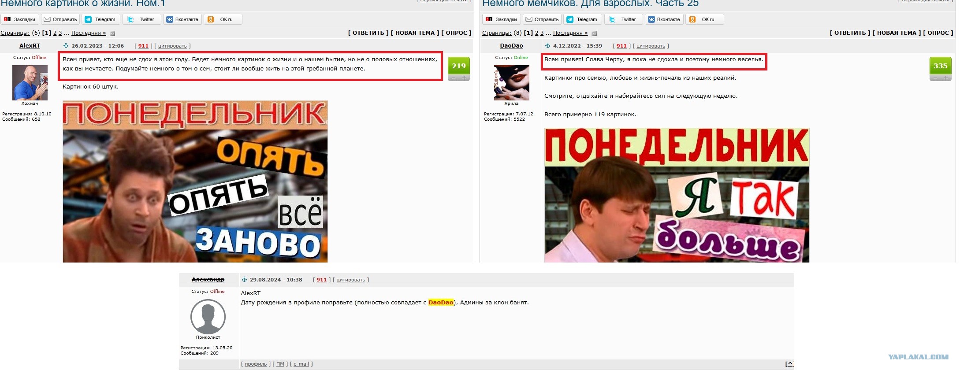Image resolution: width=960 pixels, height=370 pixels.
Task: Click Закладки share button in AlexRT's thread
Action: pyautogui.click(x=20, y=19)
